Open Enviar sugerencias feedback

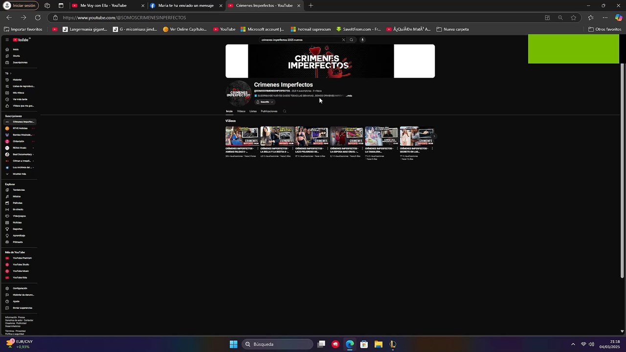[22, 308]
